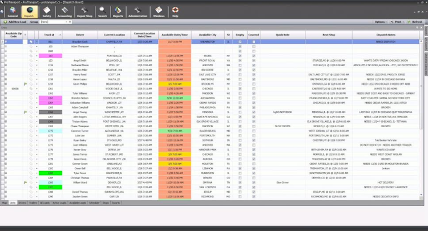Open the Reports module

click(x=118, y=12)
